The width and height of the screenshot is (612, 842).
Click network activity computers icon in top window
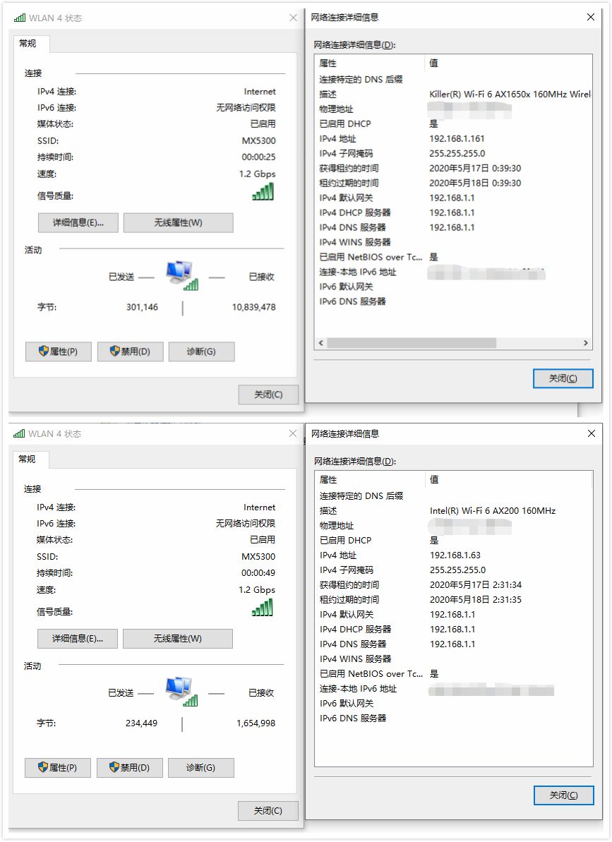[182, 275]
